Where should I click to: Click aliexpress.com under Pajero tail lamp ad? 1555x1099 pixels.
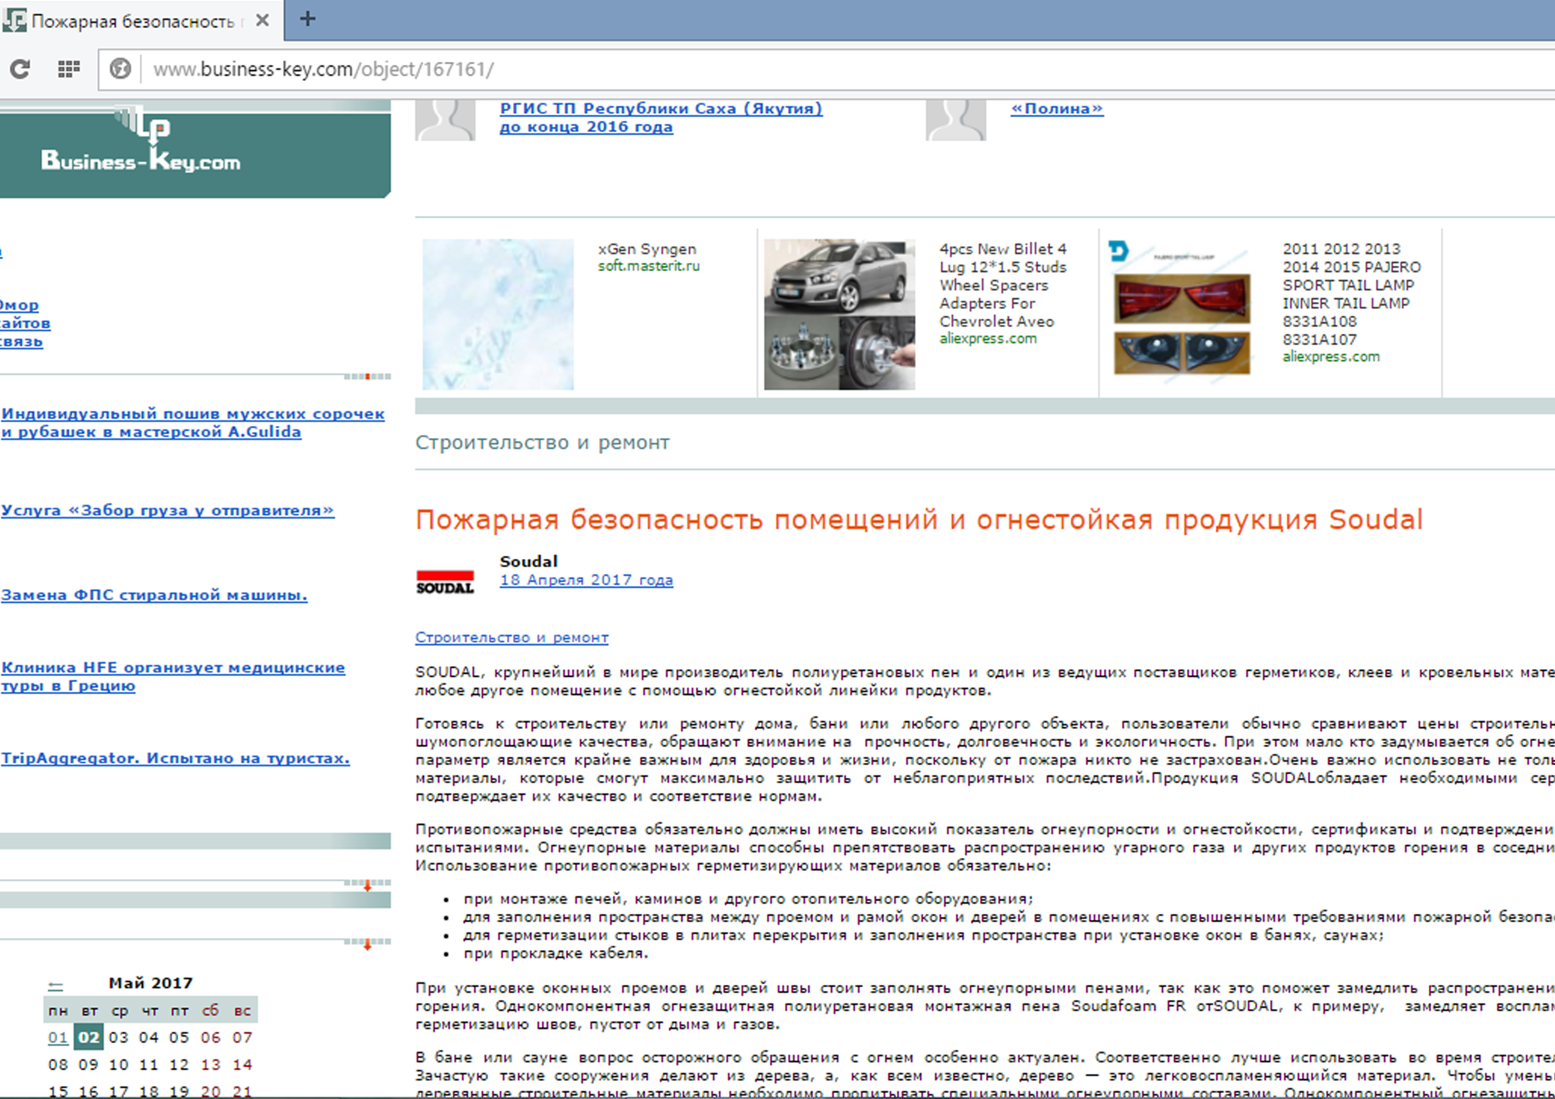[1331, 357]
